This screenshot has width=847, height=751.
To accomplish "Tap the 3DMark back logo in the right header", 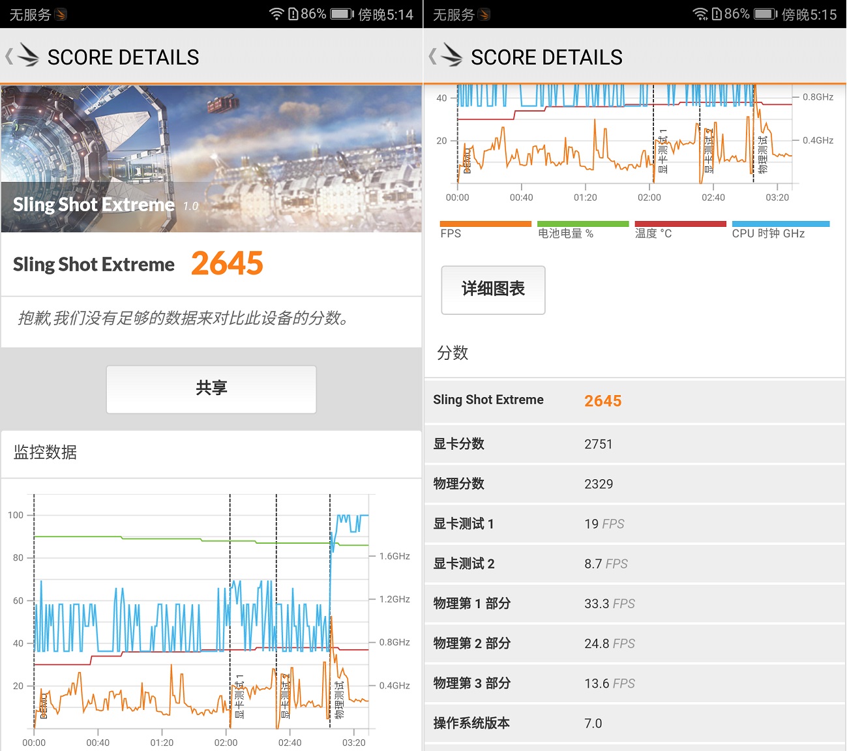I will [446, 56].
